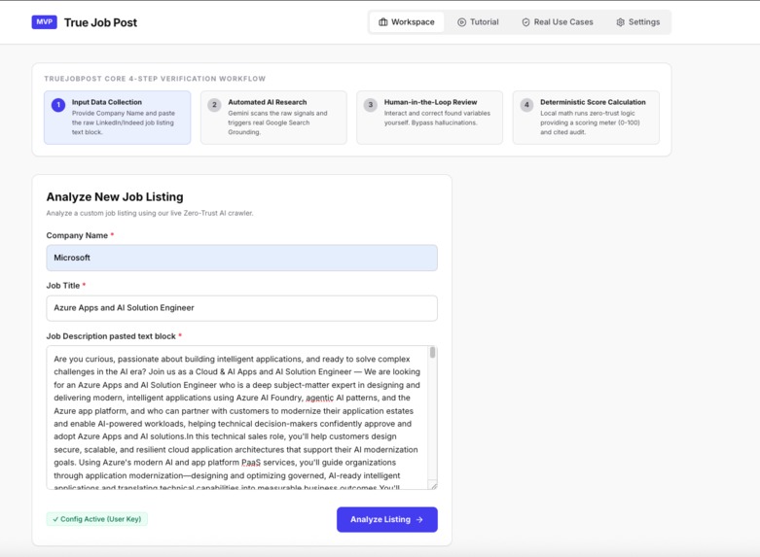Click the text area resize handle

pyautogui.click(x=434, y=486)
